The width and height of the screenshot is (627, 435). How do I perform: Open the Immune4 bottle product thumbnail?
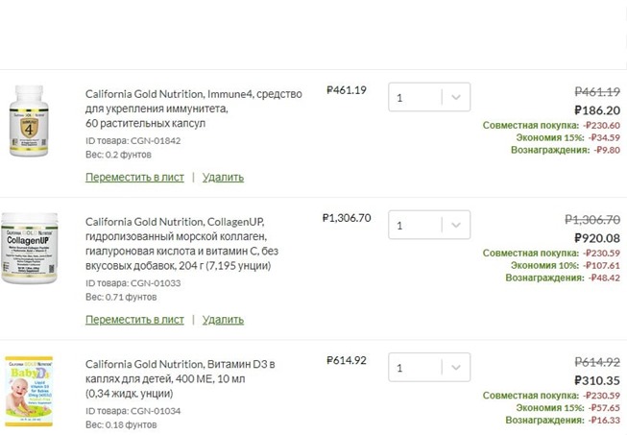coord(29,120)
